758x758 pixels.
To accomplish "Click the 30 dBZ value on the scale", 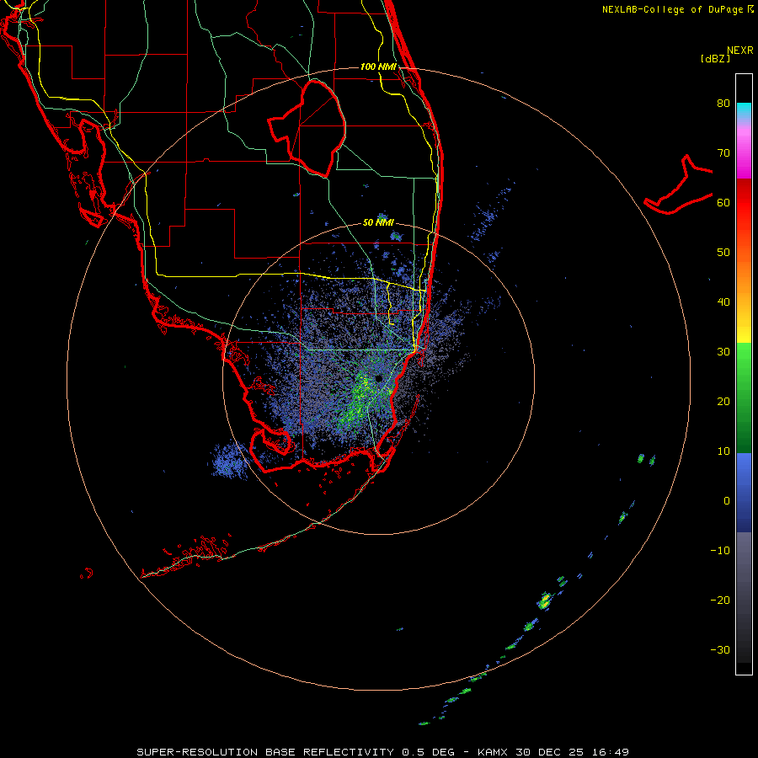I will point(723,352).
